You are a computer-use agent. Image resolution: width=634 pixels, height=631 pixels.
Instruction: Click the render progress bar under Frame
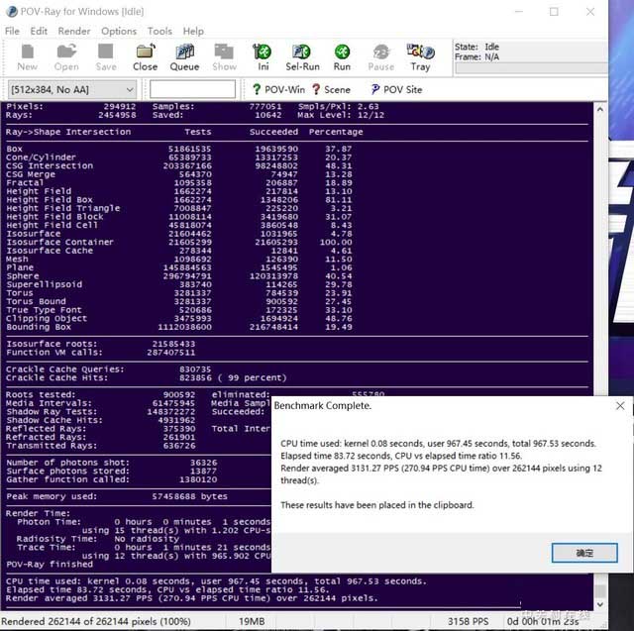[x=531, y=68]
